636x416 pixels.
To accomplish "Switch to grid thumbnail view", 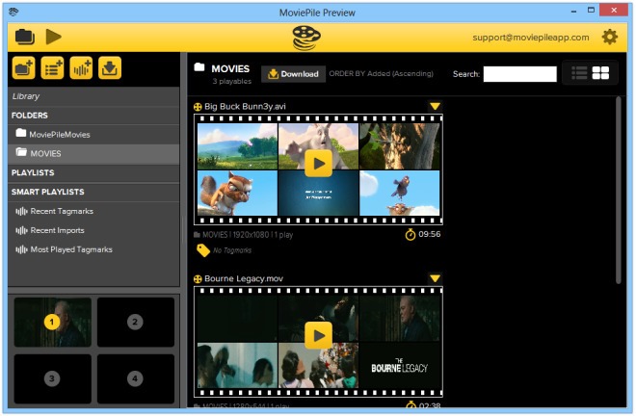I will (600, 73).
